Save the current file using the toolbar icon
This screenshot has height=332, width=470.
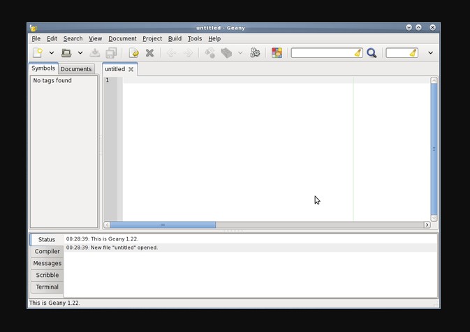[95, 53]
